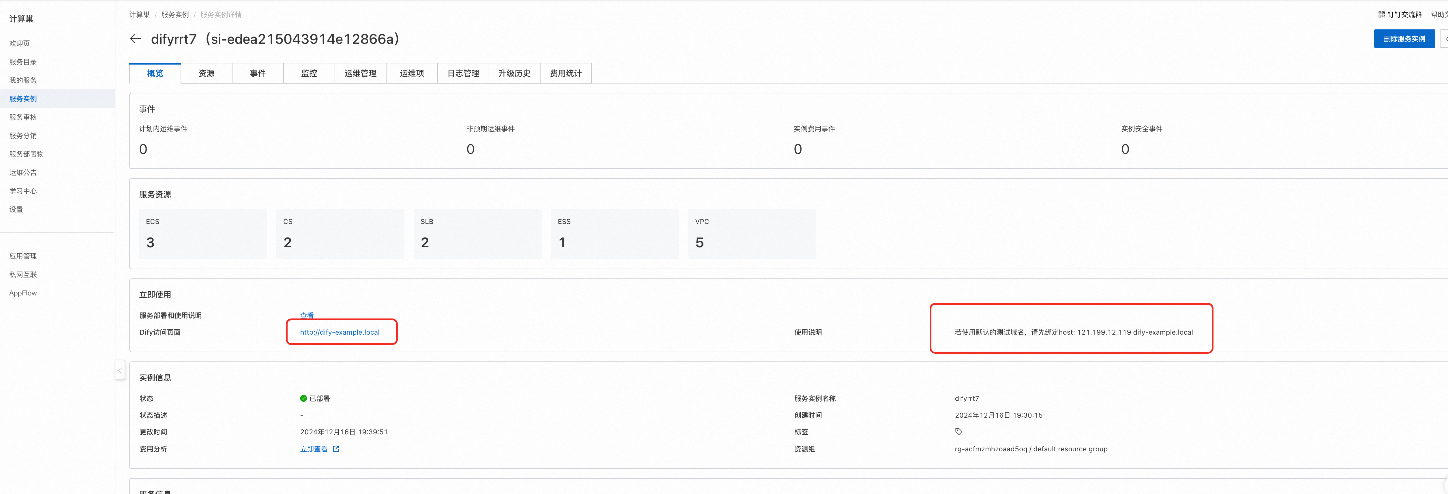Screen dimensions: 1448x494
Task: Open the http://dify-example.local link
Action: pos(340,332)
